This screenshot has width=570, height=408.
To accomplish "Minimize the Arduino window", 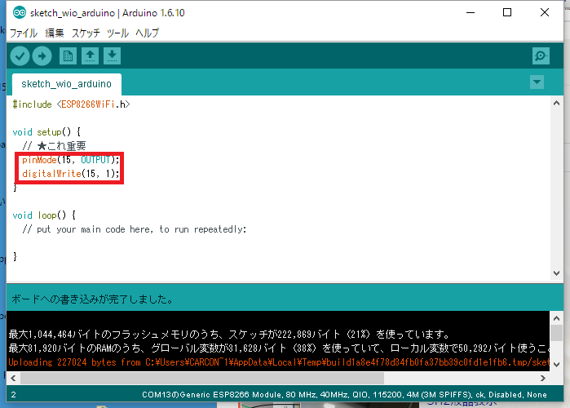I will (471, 12).
